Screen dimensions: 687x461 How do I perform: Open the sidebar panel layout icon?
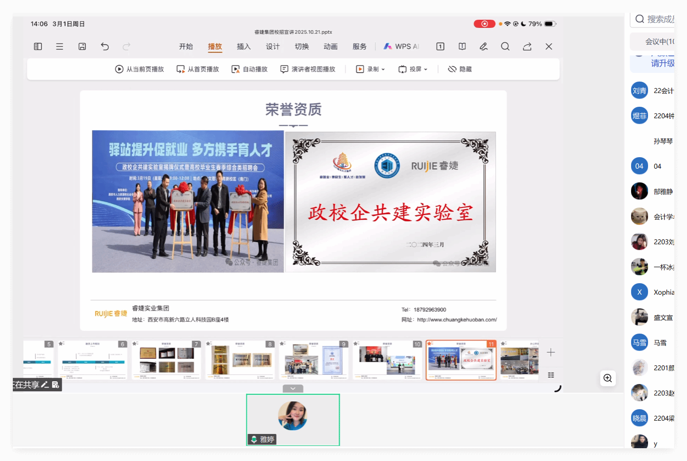pos(38,46)
